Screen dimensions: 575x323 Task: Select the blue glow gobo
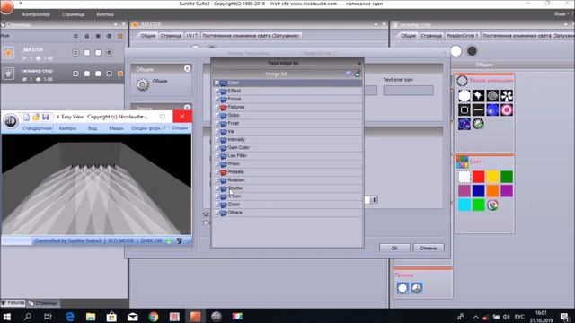492,109
